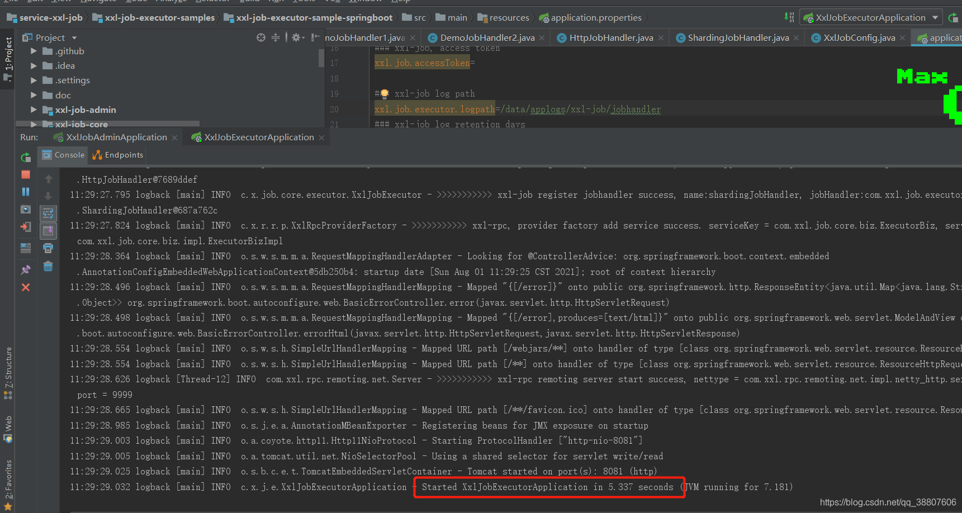Print the console output

pos(49,248)
